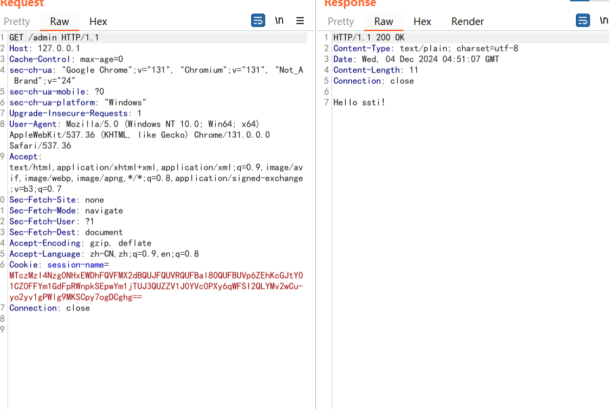Image resolution: width=609 pixels, height=409 pixels.
Task: Toggle text wrap in the Response editor
Action: tap(583, 21)
